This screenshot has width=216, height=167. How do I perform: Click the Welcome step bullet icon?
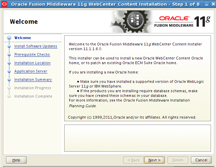(9, 38)
